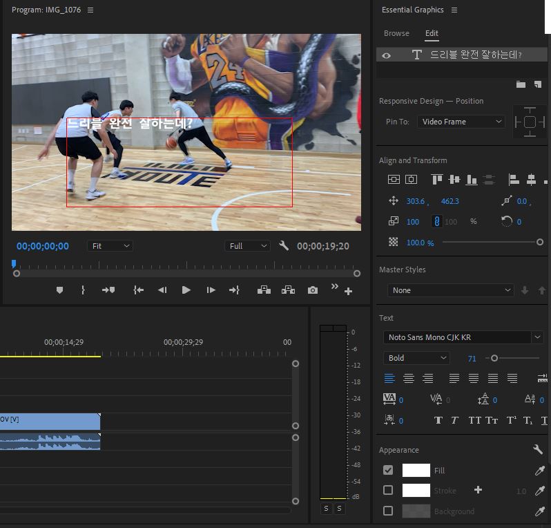Enable the Background checkbox
The width and height of the screenshot is (551, 528).
pyautogui.click(x=388, y=511)
